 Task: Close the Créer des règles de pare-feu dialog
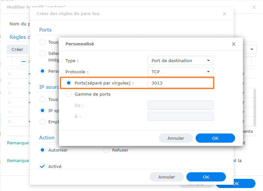(x=225, y=14)
